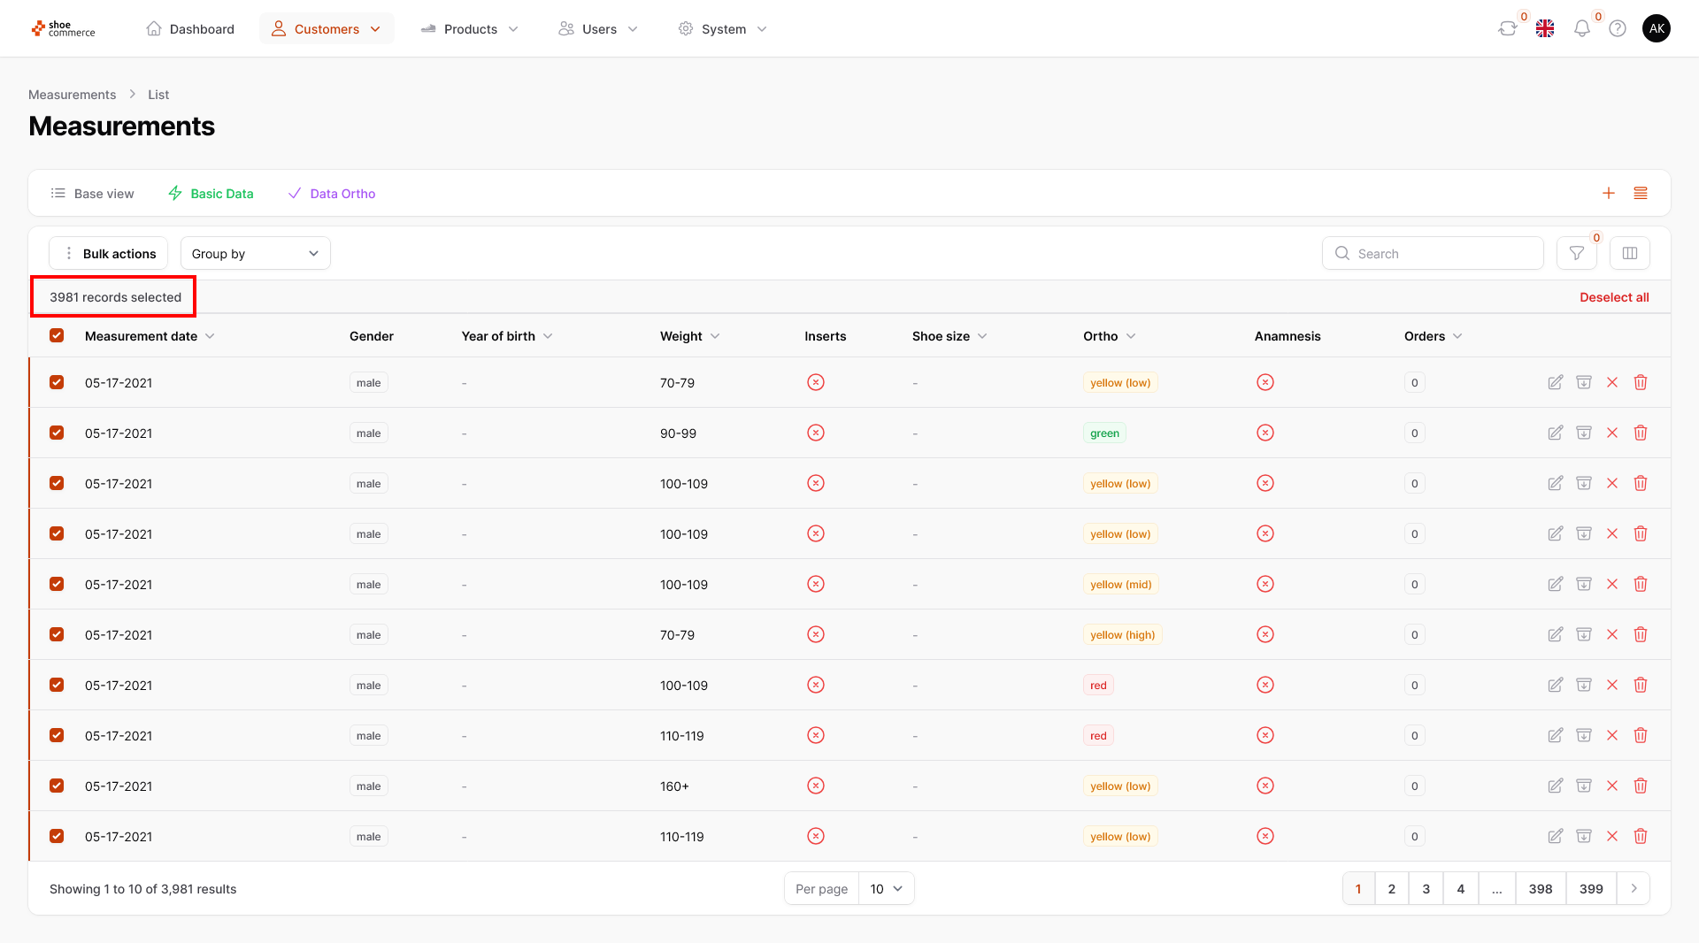1699x943 pixels.
Task: Click the sync refresh icon
Action: pyautogui.click(x=1507, y=29)
